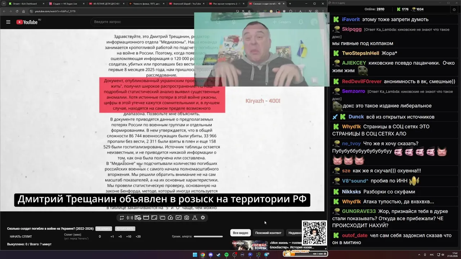Image resolution: width=461 pixels, height=259 pixels.
Task: Click the speedometer icon in player toolbar
Action: [x=170, y=218]
